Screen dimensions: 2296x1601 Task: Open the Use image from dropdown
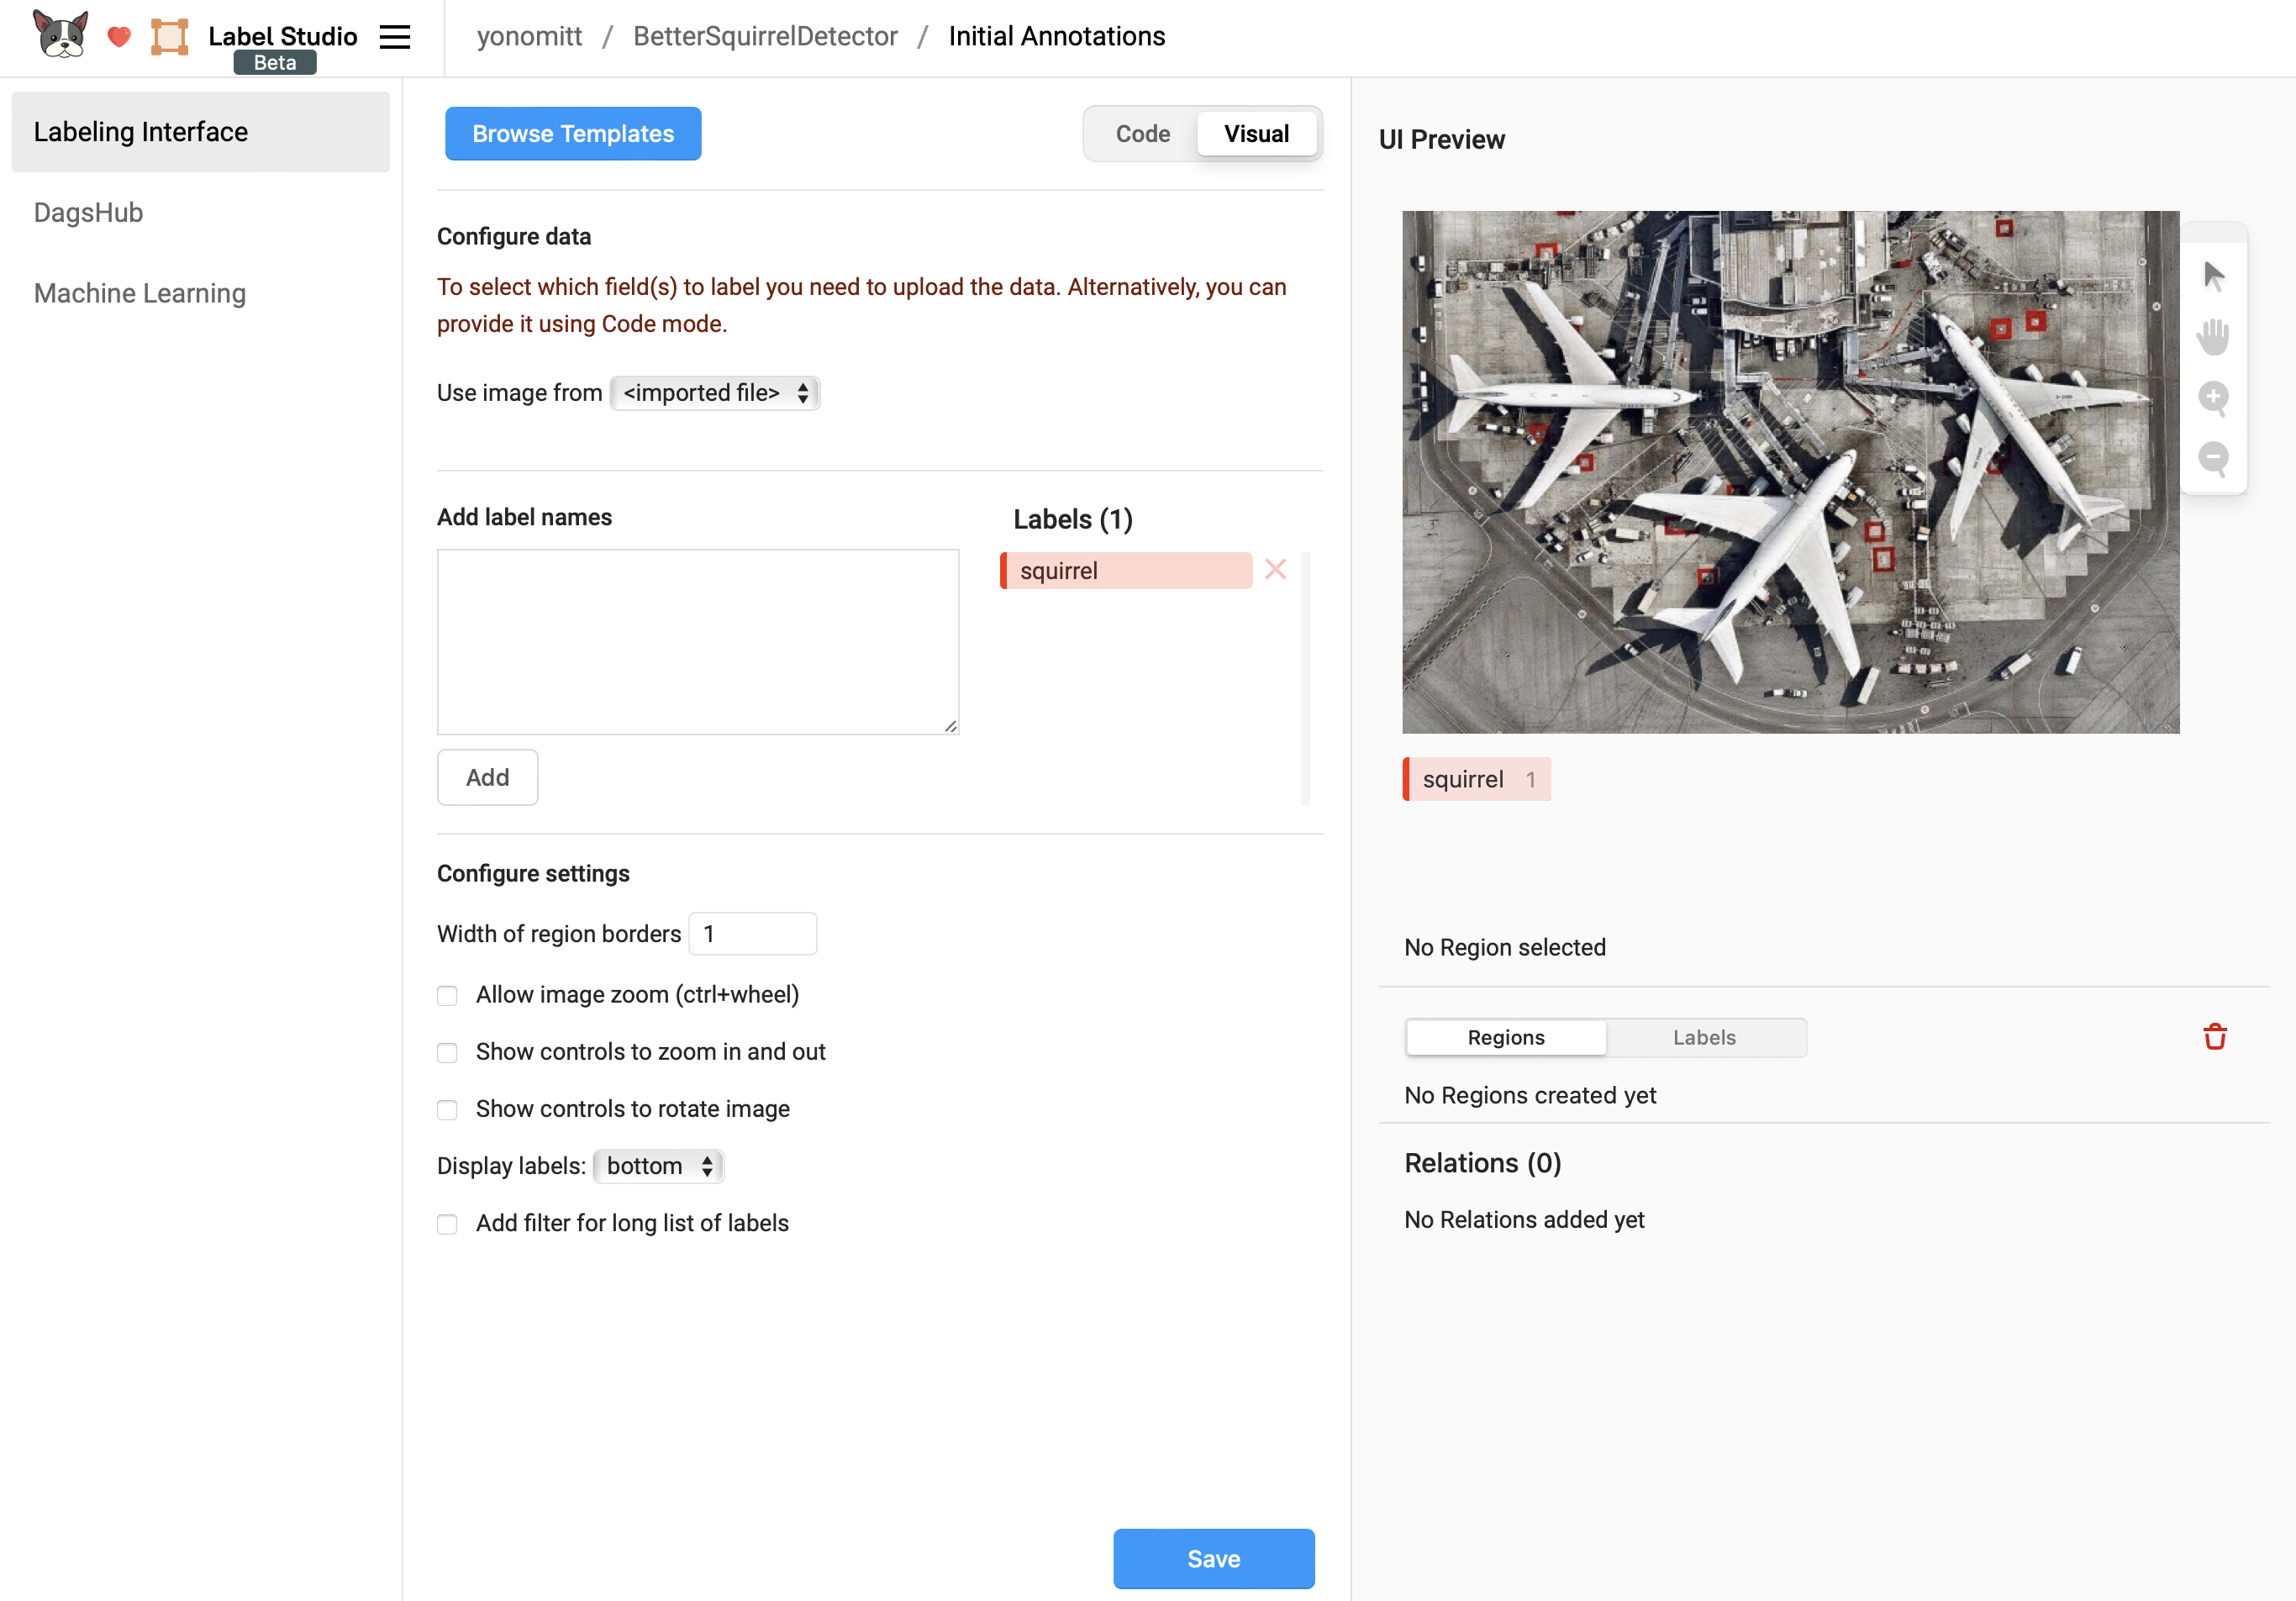[714, 393]
